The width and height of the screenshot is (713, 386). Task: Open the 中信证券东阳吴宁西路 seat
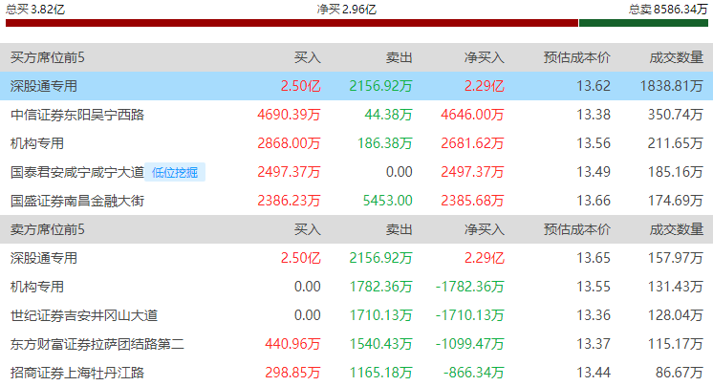[77, 115]
